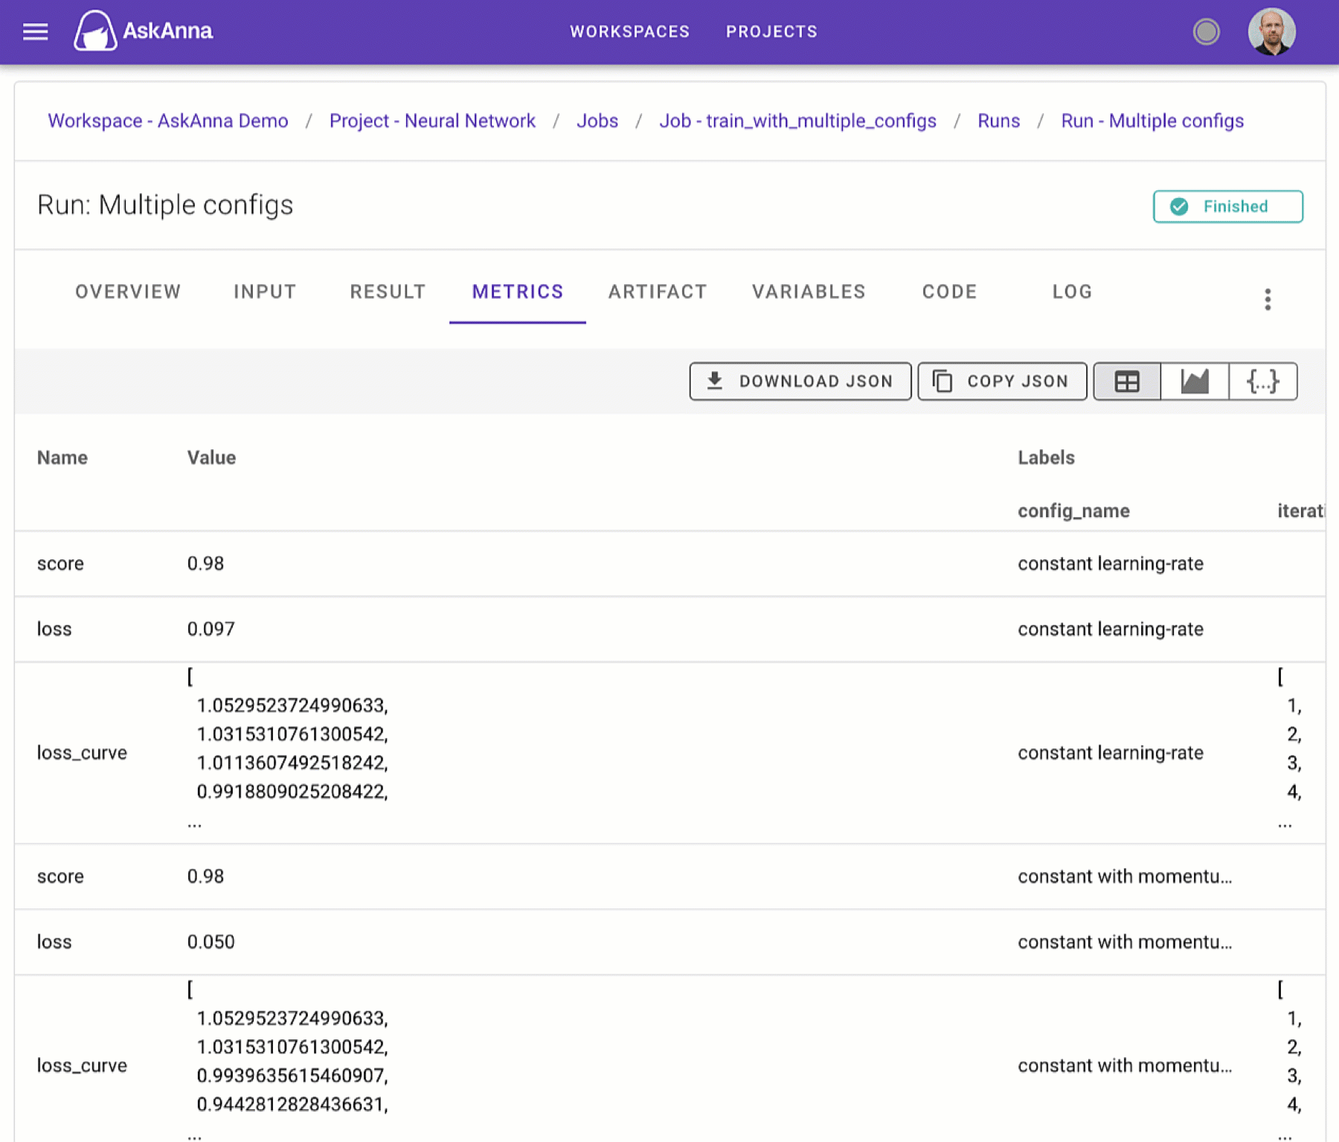Open the JSON view of metrics
This screenshot has height=1142, width=1339.
coord(1262,381)
